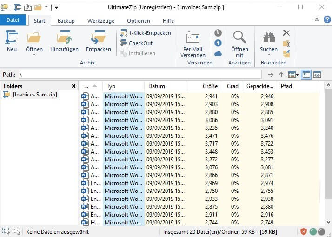The image size is (332, 237).
Task: Select the file sized 3,717
Action: [199, 144]
